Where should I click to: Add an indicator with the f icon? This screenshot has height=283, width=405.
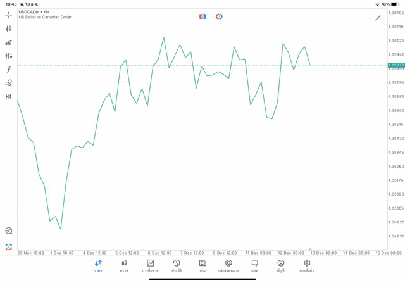pyautogui.click(x=8, y=70)
